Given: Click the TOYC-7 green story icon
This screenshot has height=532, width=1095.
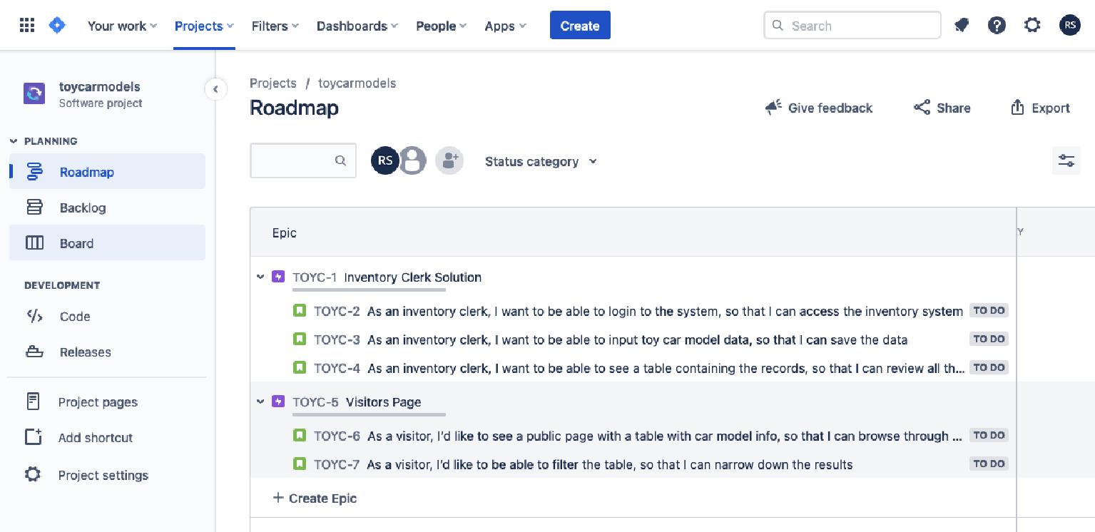Looking at the screenshot, I should 300,464.
